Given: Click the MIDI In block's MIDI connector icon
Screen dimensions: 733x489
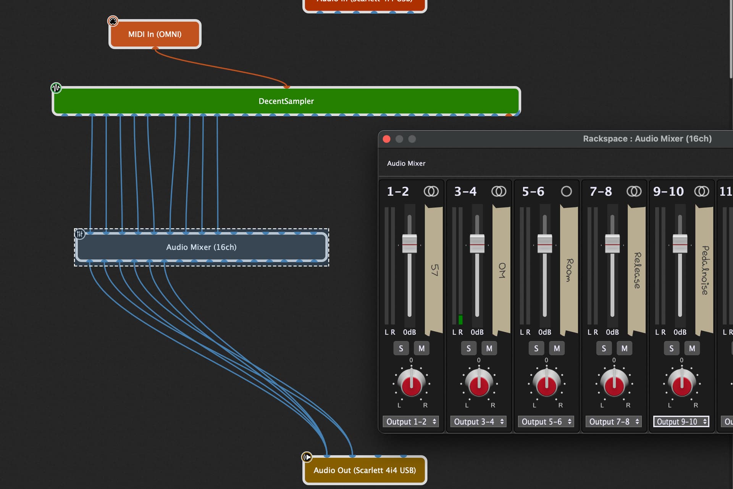Looking at the screenshot, I should [113, 21].
